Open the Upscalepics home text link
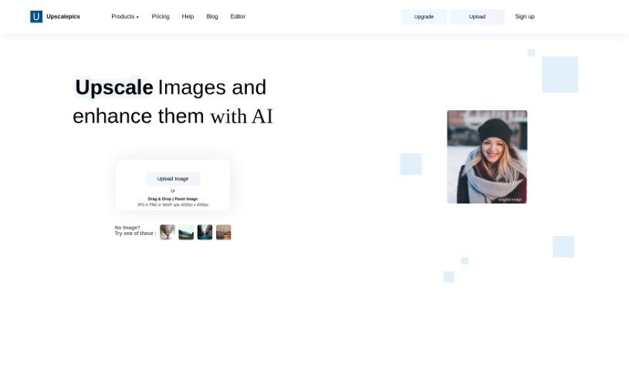This screenshot has width=629, height=370. pos(63,16)
